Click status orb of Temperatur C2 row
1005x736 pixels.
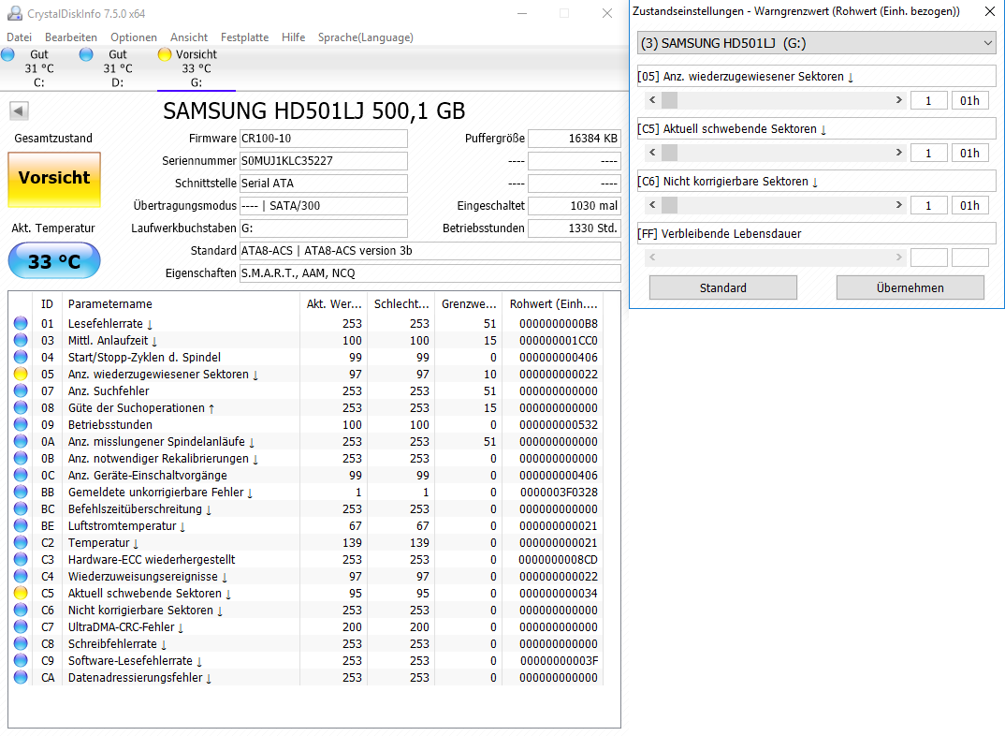pos(21,542)
